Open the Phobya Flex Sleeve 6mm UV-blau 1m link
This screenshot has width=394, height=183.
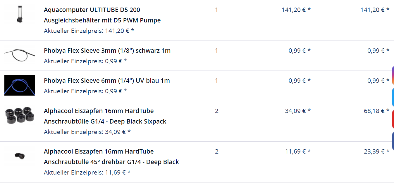(107, 81)
